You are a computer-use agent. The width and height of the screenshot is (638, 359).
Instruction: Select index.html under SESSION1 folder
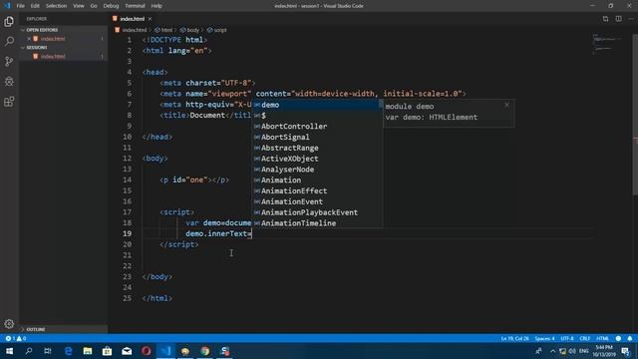[x=53, y=56]
